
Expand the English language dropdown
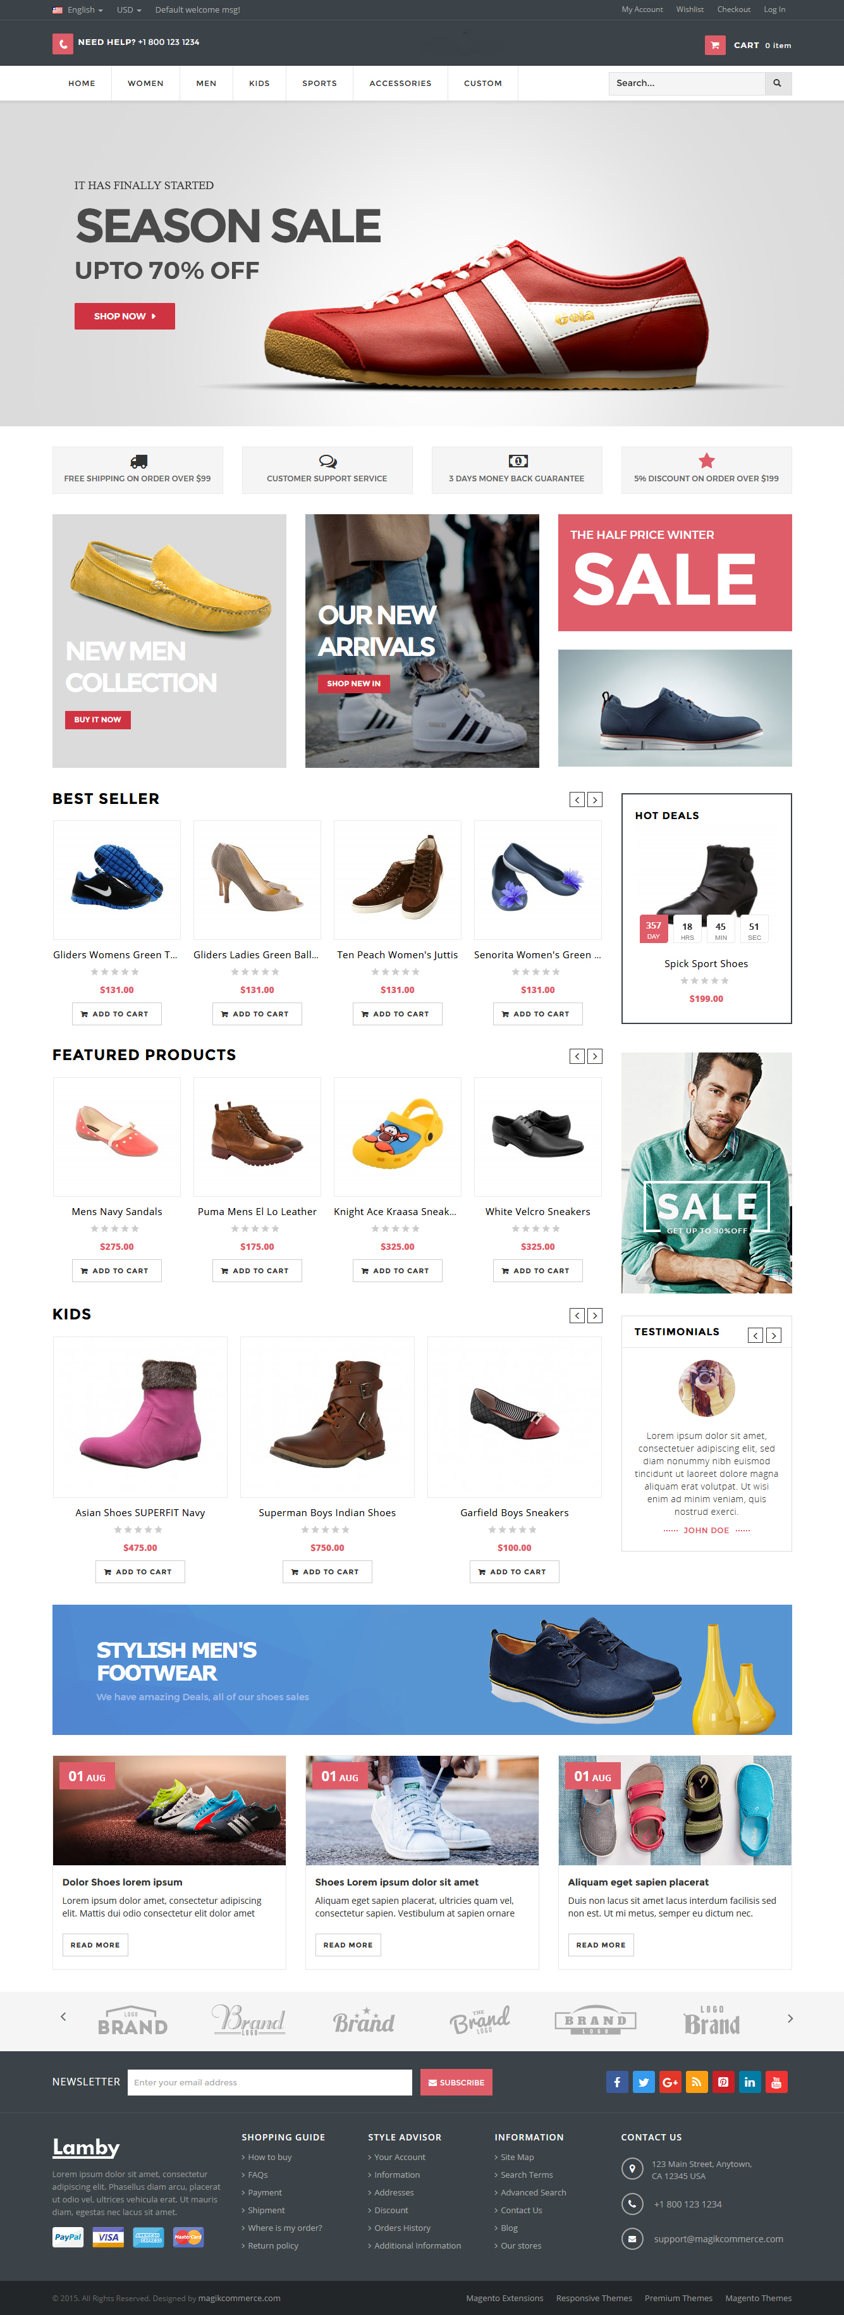point(78,10)
